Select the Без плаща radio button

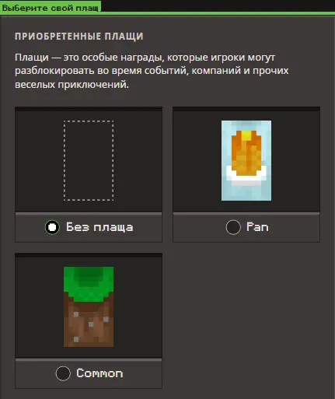(x=52, y=227)
